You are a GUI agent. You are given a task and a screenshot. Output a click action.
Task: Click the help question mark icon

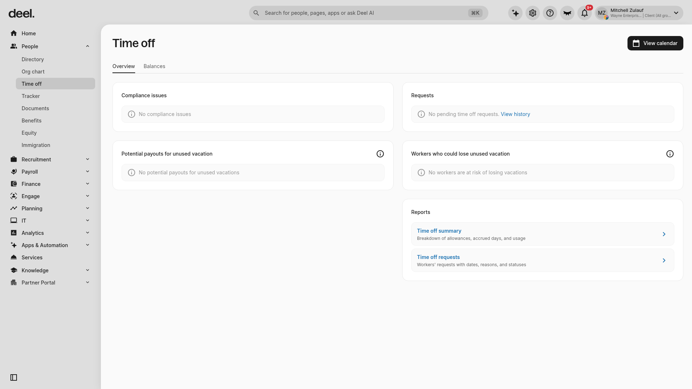[550, 13]
